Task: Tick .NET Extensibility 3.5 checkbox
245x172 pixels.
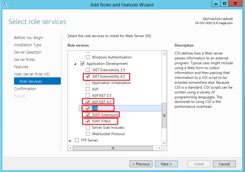Action: pos(88,70)
